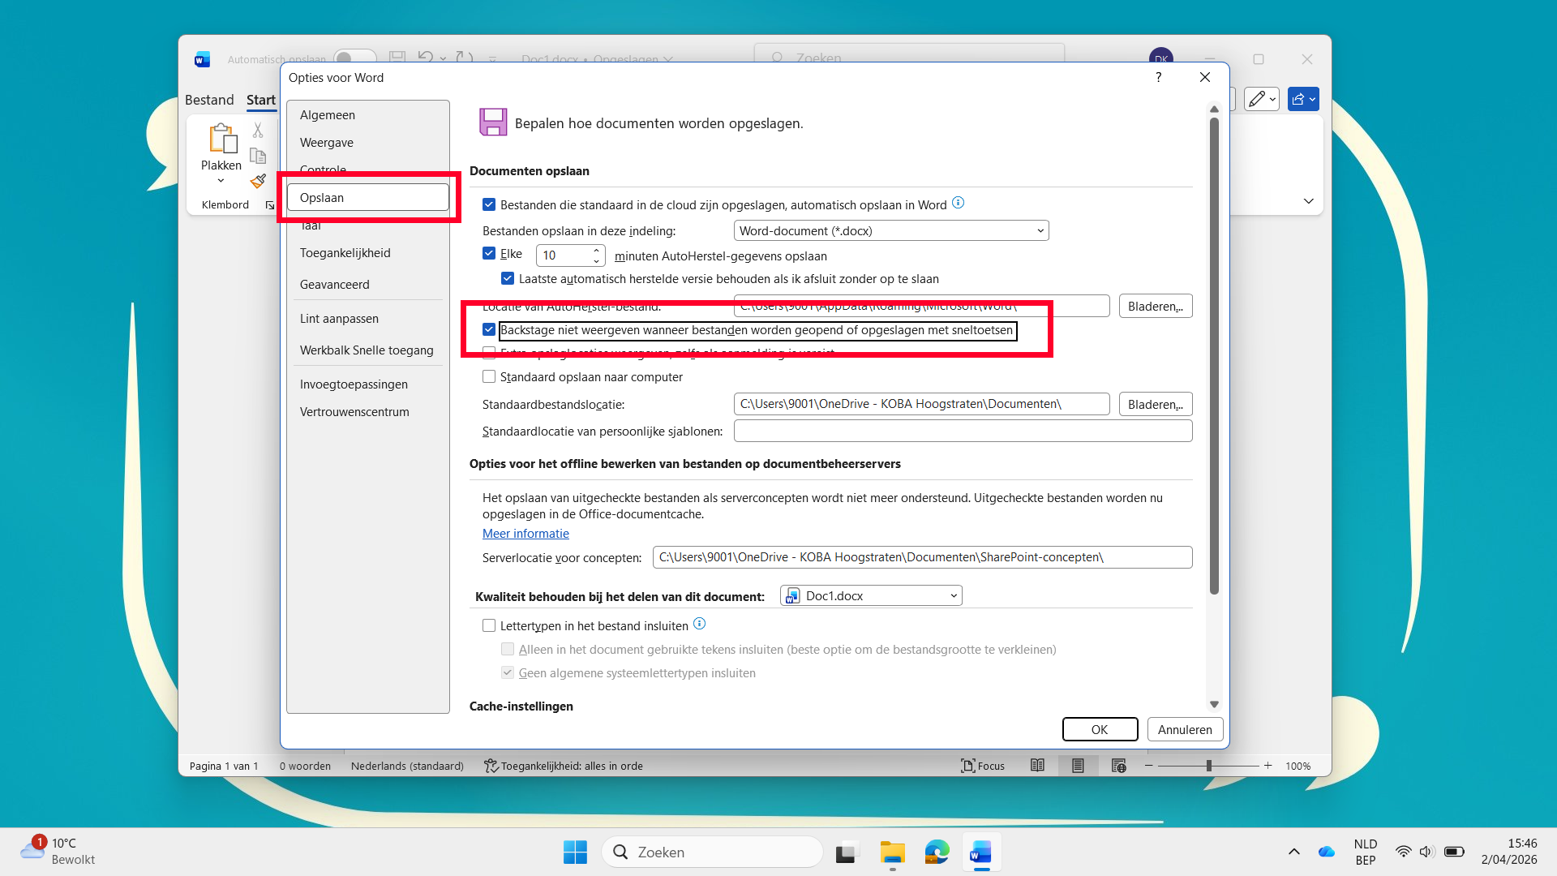Uncheck the Elke minuten AutoHerstel checkbox
Screen dimensions: 1557x876
(x=489, y=253)
